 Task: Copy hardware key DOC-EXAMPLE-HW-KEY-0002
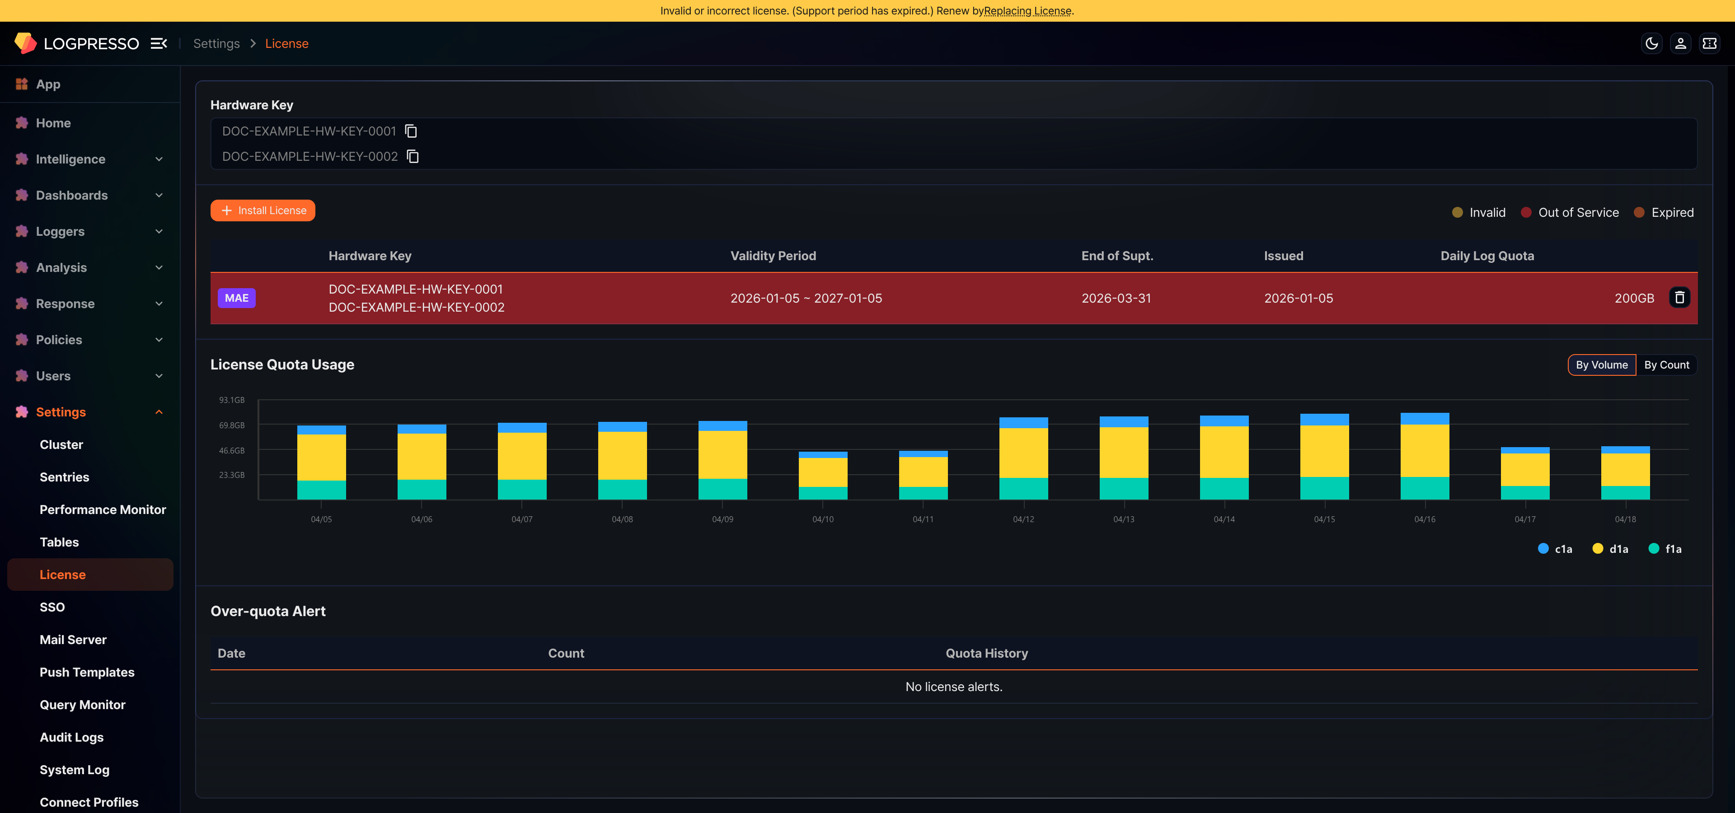click(413, 157)
